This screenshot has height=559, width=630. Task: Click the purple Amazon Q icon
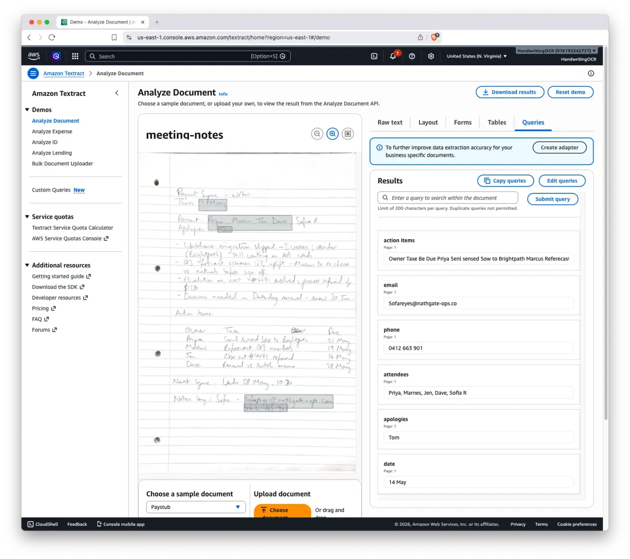pyautogui.click(x=56, y=56)
